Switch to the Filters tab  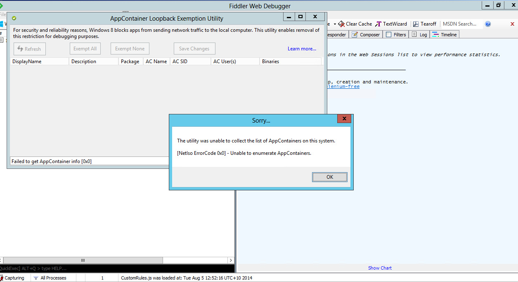396,35
